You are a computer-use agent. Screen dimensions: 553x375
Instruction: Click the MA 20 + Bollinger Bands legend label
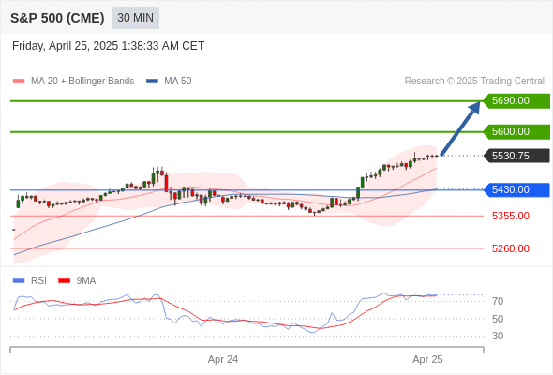tap(82, 82)
